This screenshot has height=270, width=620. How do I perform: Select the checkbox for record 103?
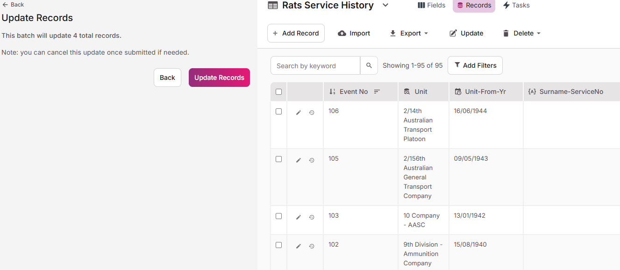coord(279,216)
